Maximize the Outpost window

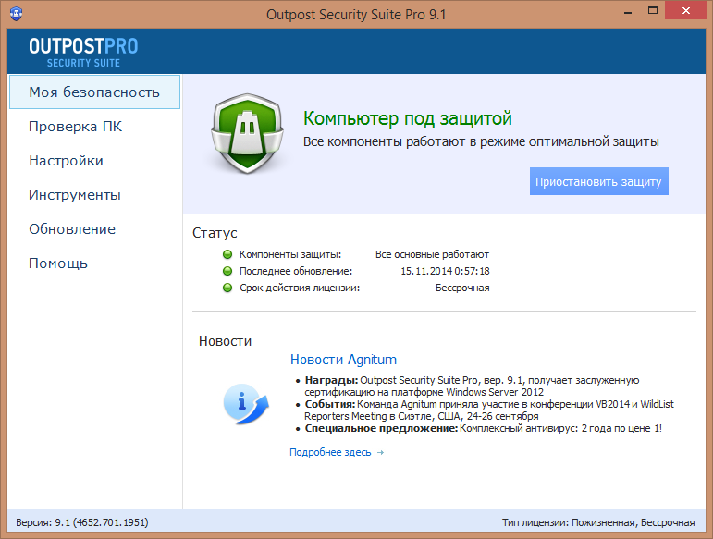click(653, 11)
